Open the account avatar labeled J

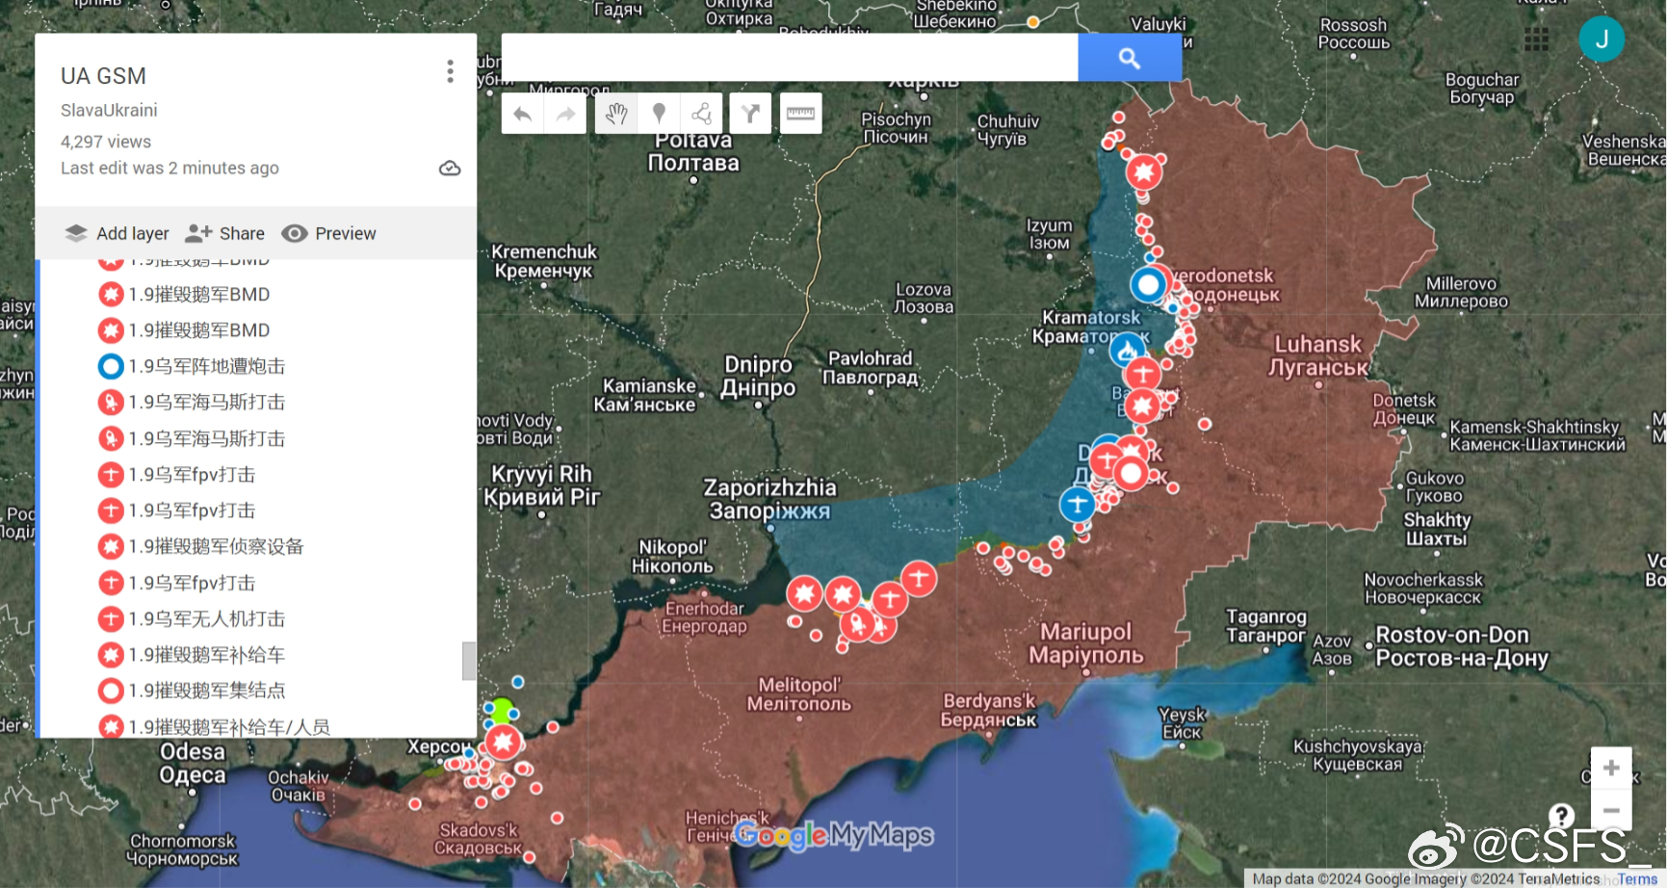coord(1601,39)
